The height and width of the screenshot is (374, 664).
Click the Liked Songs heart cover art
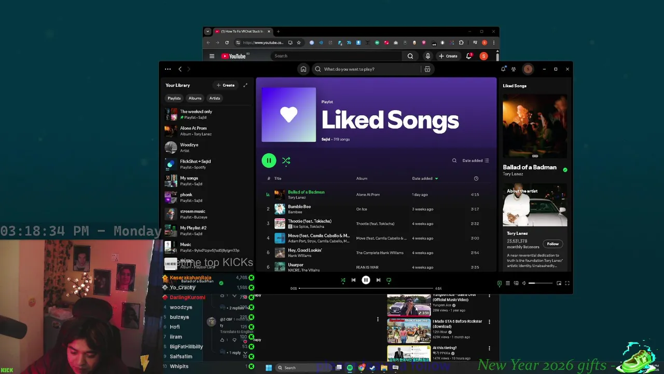[x=288, y=115]
